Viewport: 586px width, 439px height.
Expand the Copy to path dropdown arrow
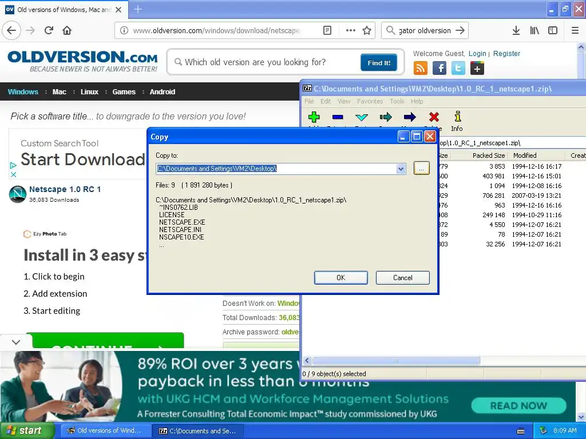coord(401,169)
